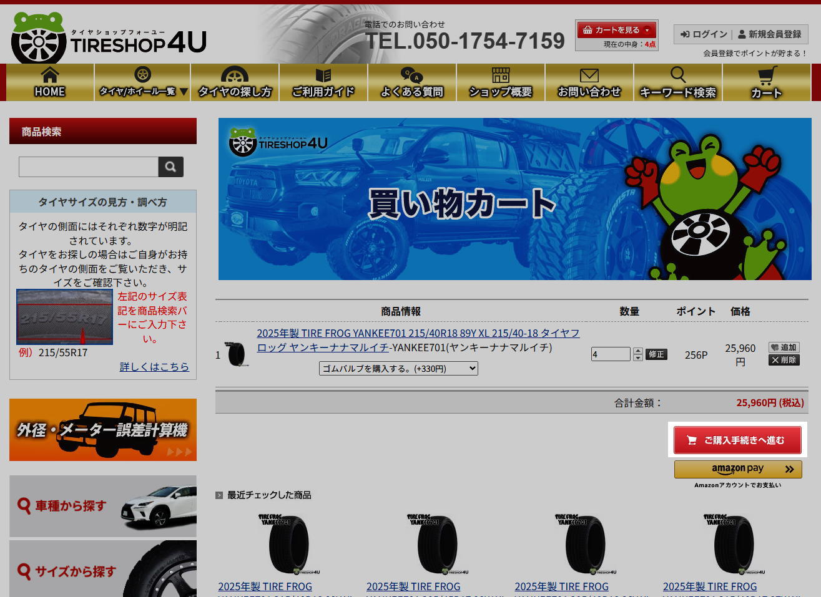Image resolution: width=821 pixels, height=597 pixels.
Task: Click the product search magnifier button
Action: coord(170,167)
